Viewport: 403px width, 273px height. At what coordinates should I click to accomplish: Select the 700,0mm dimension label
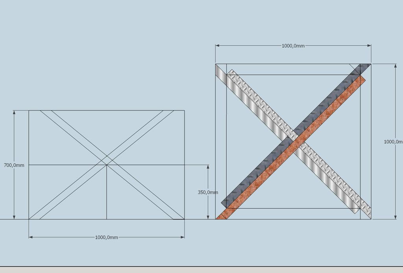tap(14, 165)
